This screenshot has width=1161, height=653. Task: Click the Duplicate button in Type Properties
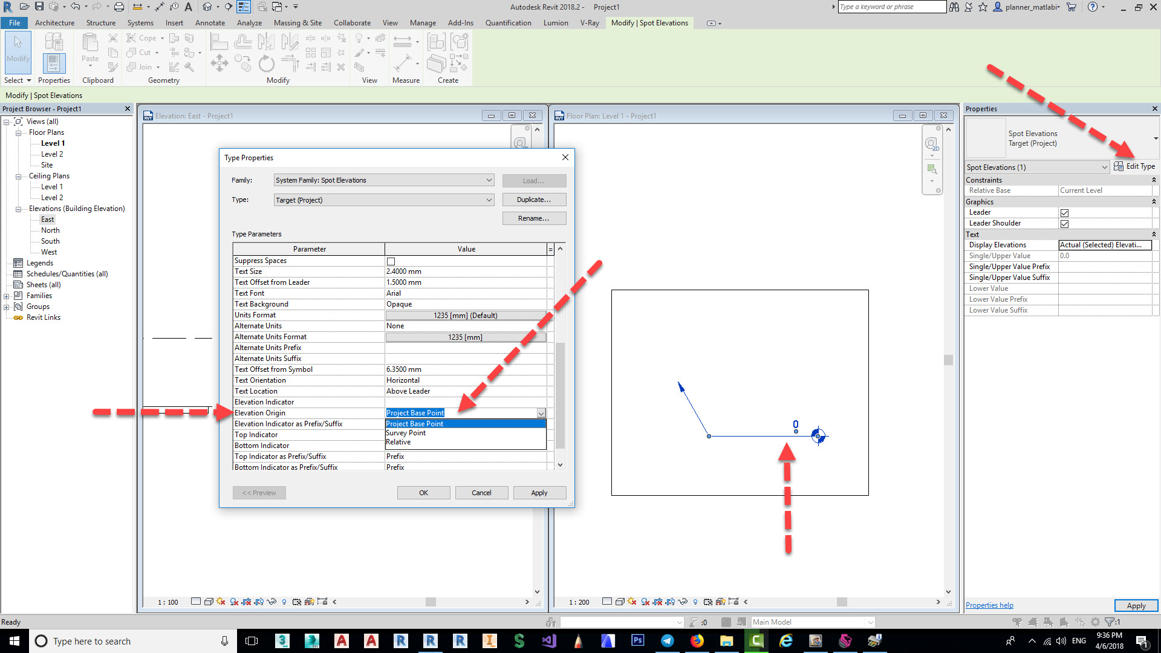point(534,199)
